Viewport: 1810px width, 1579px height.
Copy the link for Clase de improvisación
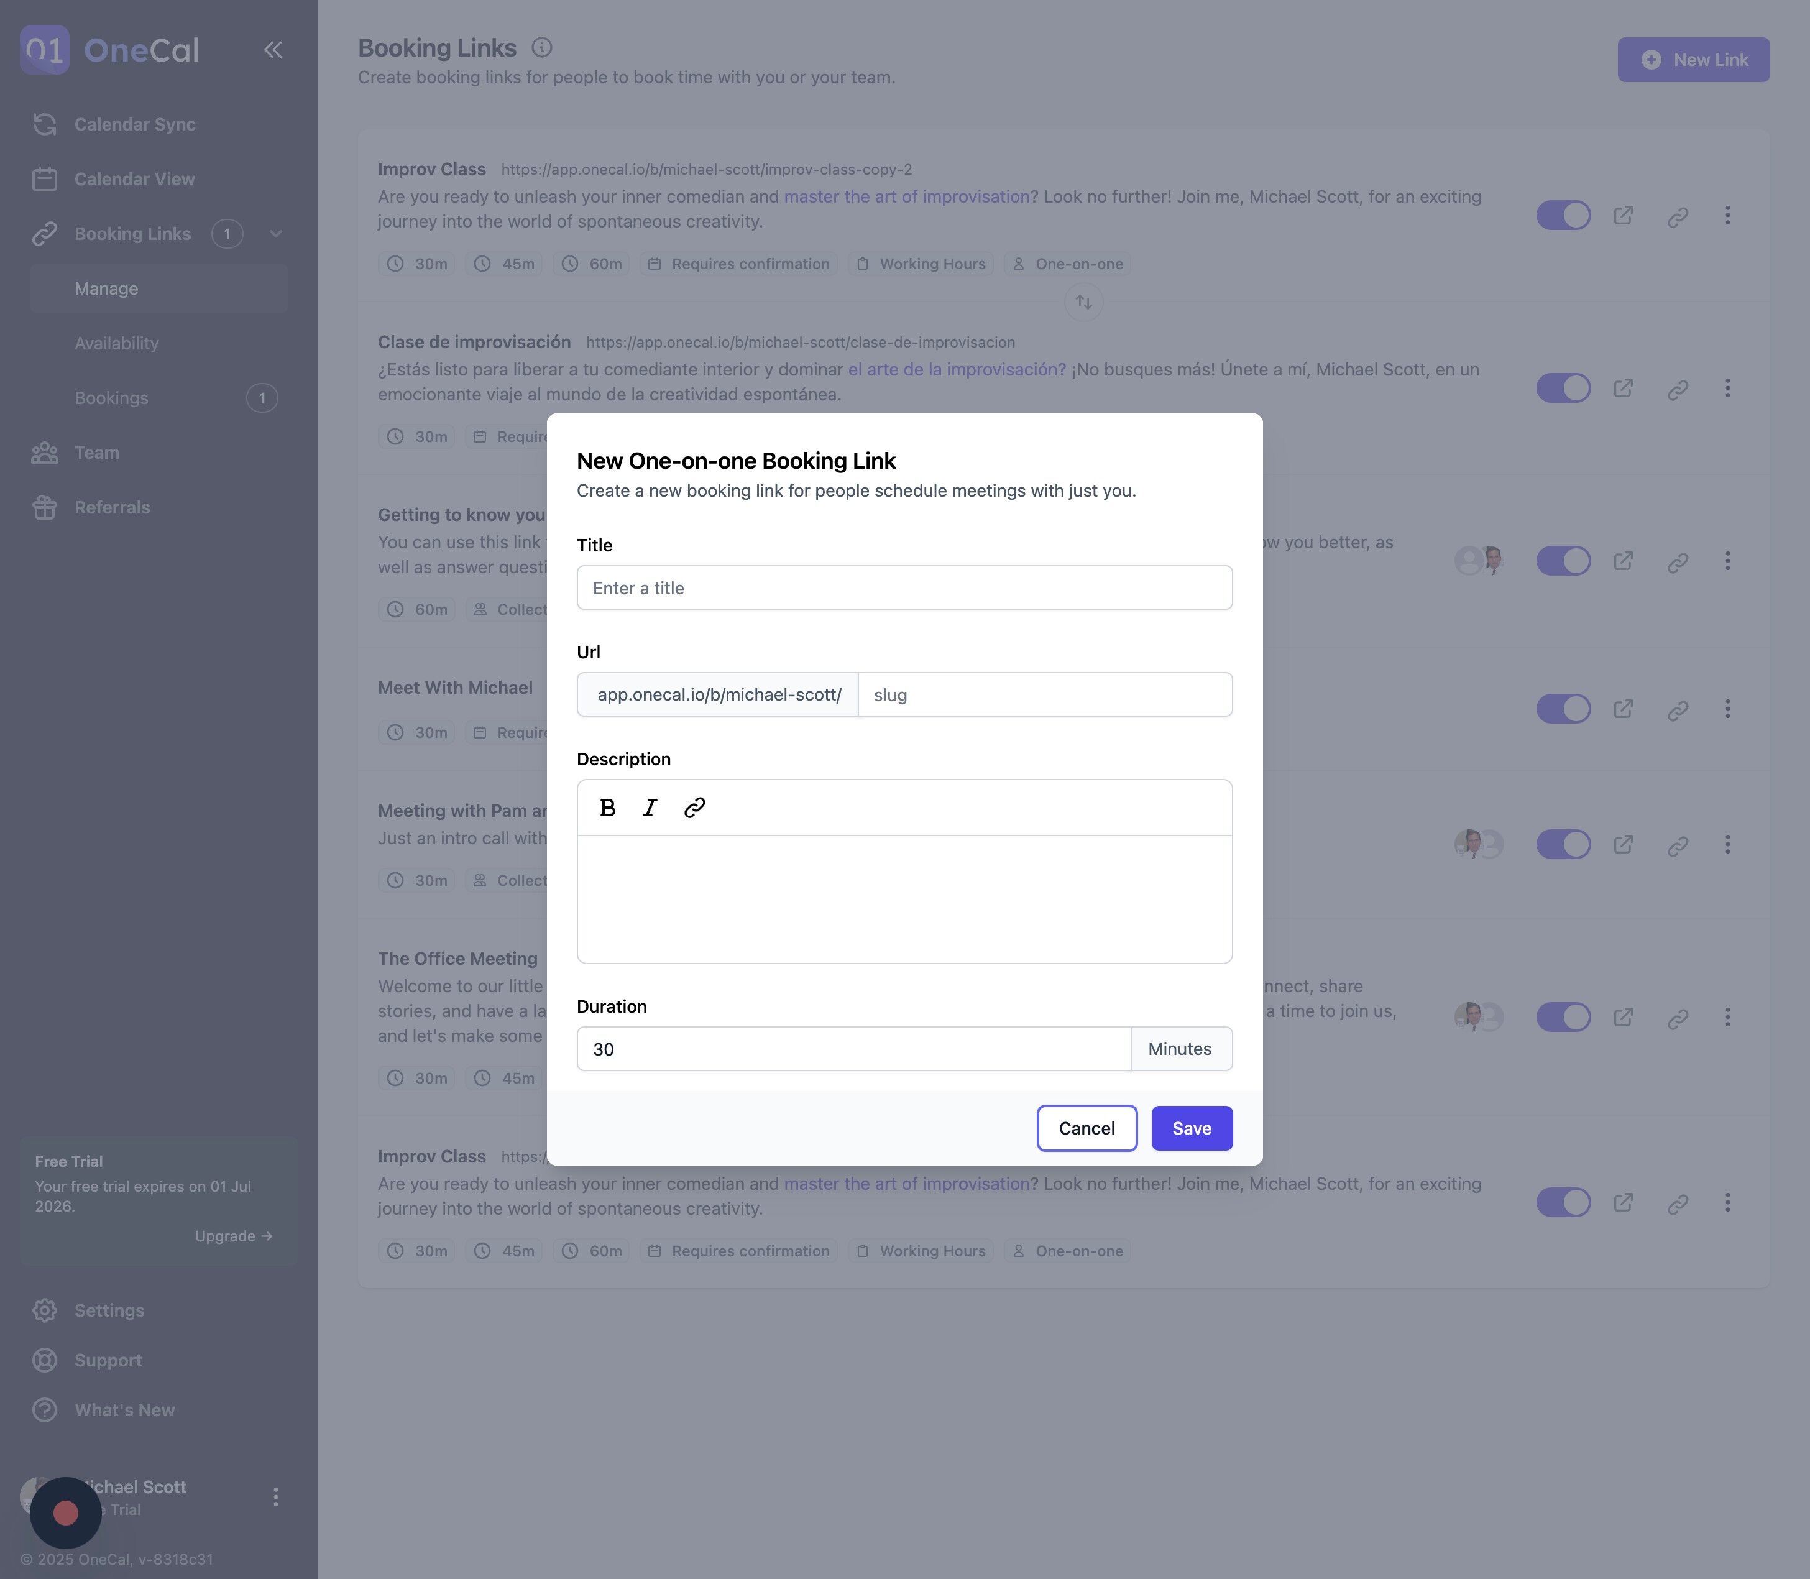click(1678, 389)
